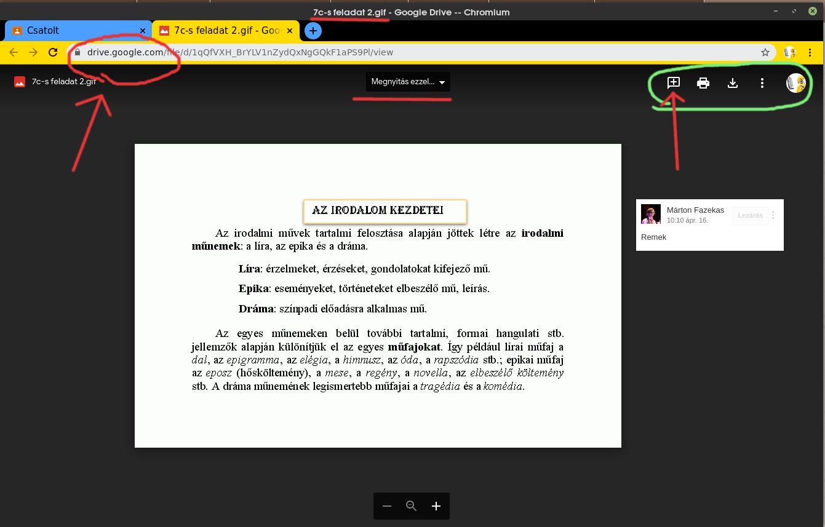The width and height of the screenshot is (825, 527).
Task: Close the 'Csatolt' tab
Action: (x=143, y=30)
